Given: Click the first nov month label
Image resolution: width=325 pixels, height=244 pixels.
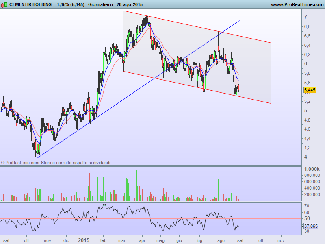Looking at the screenshot, I should point(48,240).
